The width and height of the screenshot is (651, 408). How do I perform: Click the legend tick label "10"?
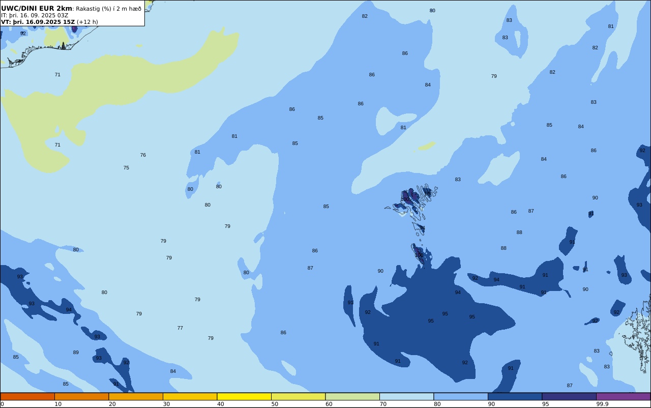pos(58,404)
